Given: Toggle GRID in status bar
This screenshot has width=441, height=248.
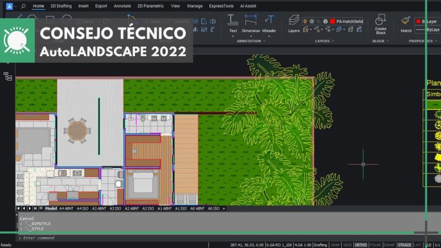Looking at the screenshot, I should [347, 245].
